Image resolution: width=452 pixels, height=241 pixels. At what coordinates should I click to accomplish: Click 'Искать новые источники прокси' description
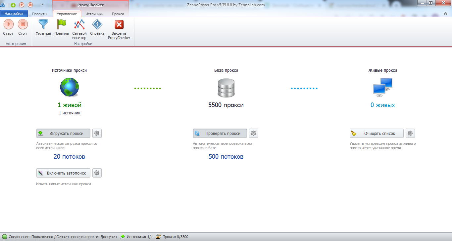64,184
